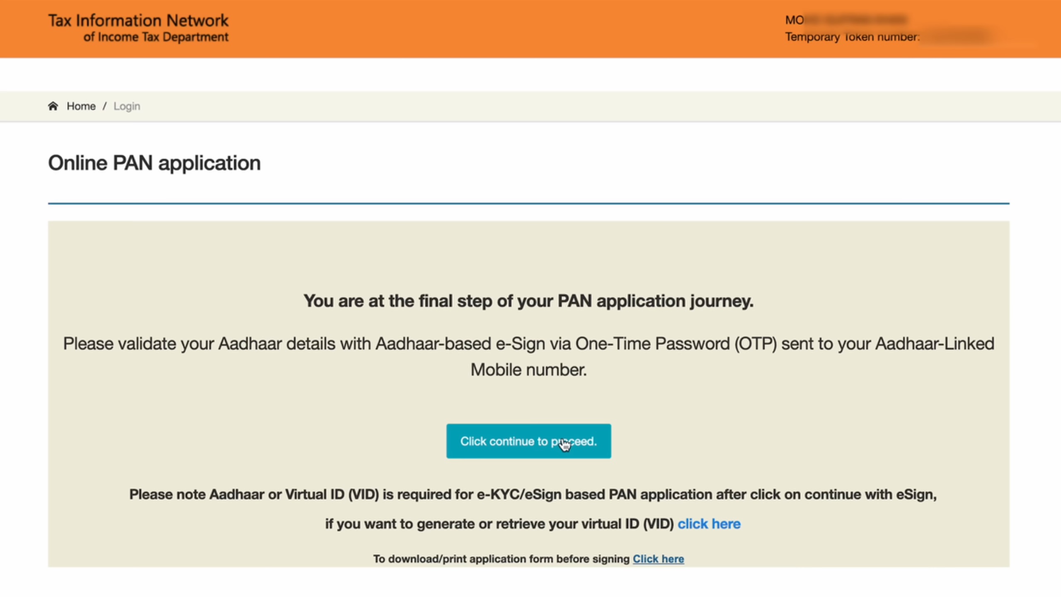Screen dimensions: 1061x597
Task: Open the VID generation 'click here' link
Action: point(709,524)
